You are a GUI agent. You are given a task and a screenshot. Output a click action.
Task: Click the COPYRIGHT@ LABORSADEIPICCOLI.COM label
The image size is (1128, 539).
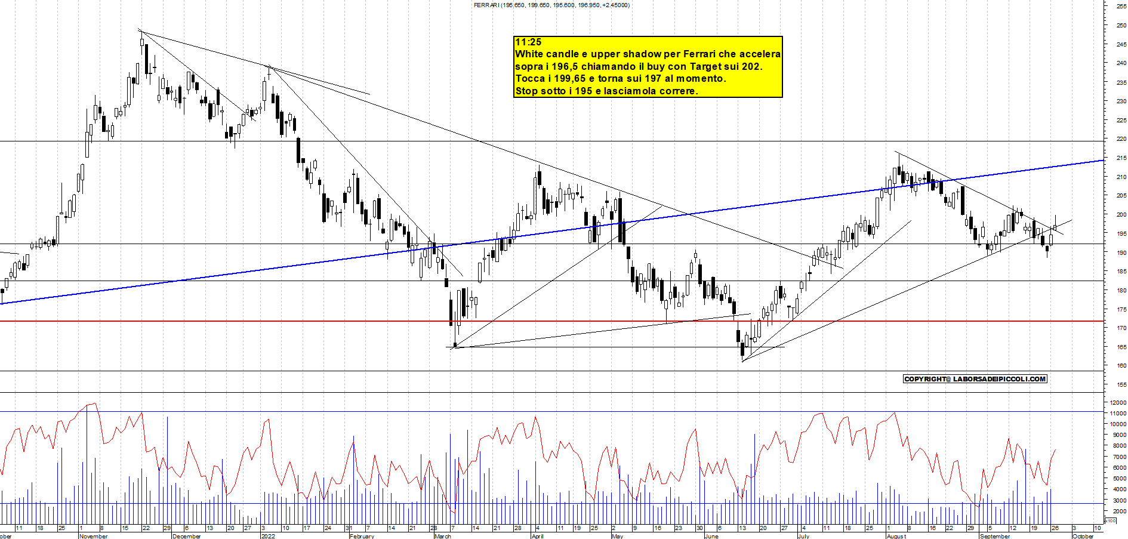click(975, 378)
